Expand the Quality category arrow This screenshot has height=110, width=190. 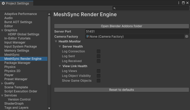(2, 83)
